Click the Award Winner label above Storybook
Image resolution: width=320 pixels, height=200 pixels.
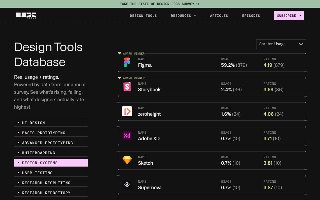[134, 78]
